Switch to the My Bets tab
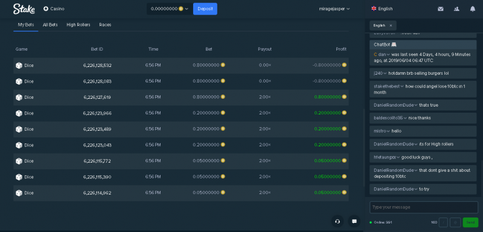483x232 pixels. click(x=26, y=25)
